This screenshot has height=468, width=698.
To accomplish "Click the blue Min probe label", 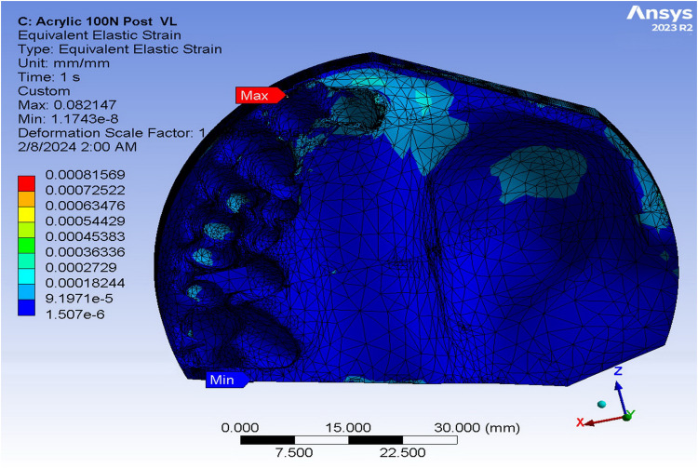I will [226, 380].
